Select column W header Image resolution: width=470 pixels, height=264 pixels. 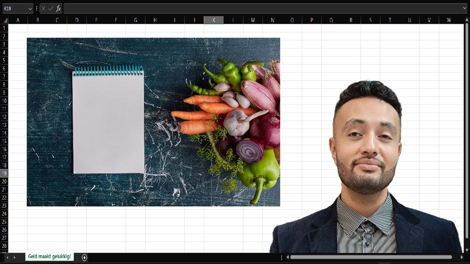(448, 20)
